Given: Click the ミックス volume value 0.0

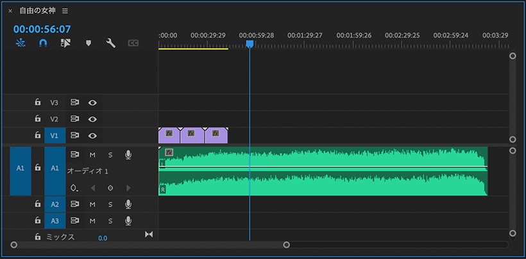Looking at the screenshot, I should pos(103,239).
